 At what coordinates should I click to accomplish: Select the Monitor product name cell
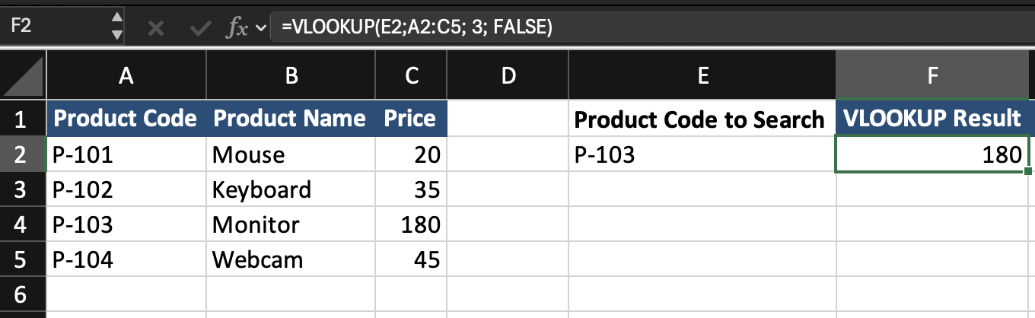[291, 224]
